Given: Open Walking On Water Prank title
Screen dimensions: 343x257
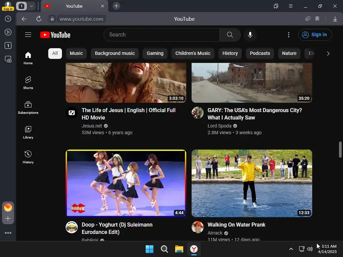Looking at the screenshot, I should [x=236, y=225].
